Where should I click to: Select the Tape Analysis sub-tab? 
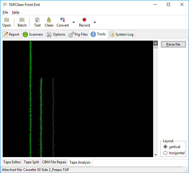(x=80, y=162)
